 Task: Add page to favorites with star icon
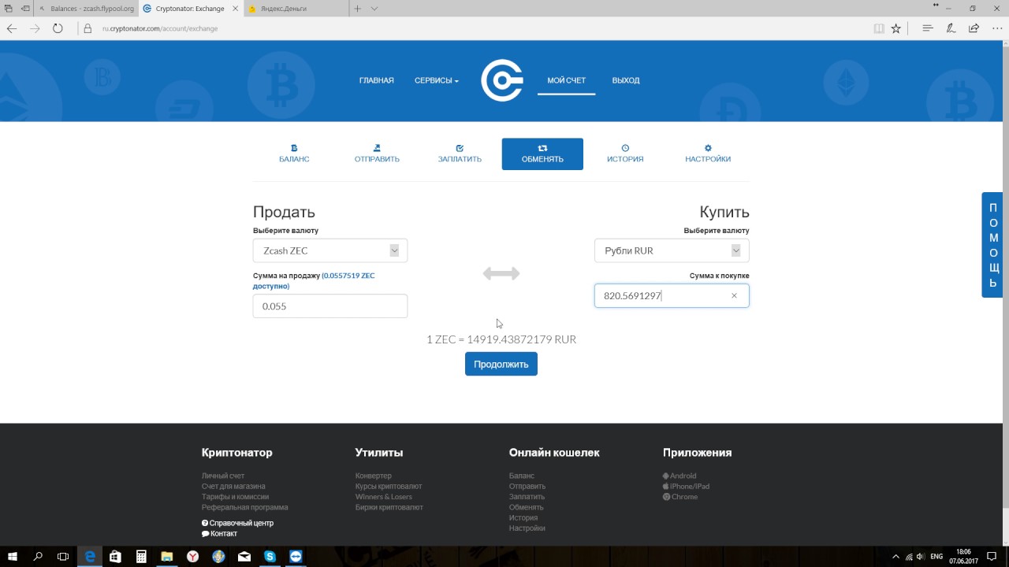click(x=895, y=28)
